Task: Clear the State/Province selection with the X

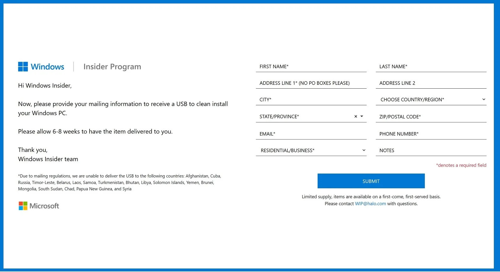Action: [356, 117]
